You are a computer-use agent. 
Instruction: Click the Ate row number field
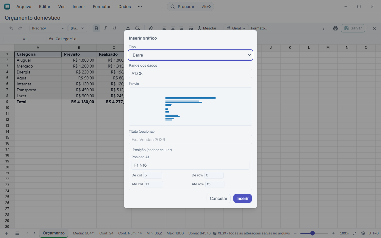tap(215, 184)
